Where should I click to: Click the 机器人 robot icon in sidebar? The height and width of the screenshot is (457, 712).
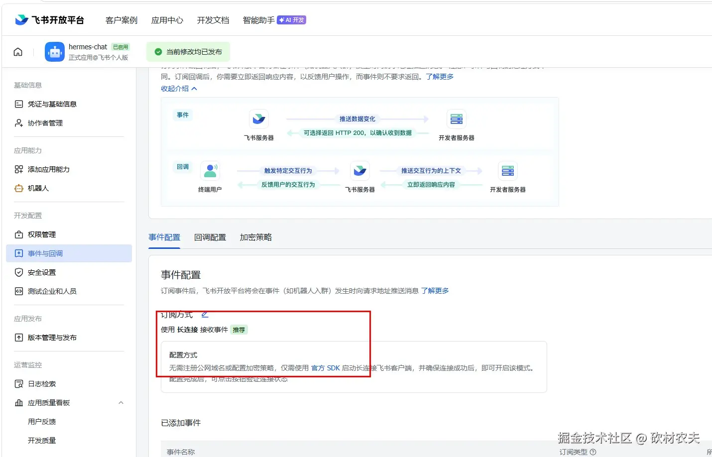(x=19, y=188)
